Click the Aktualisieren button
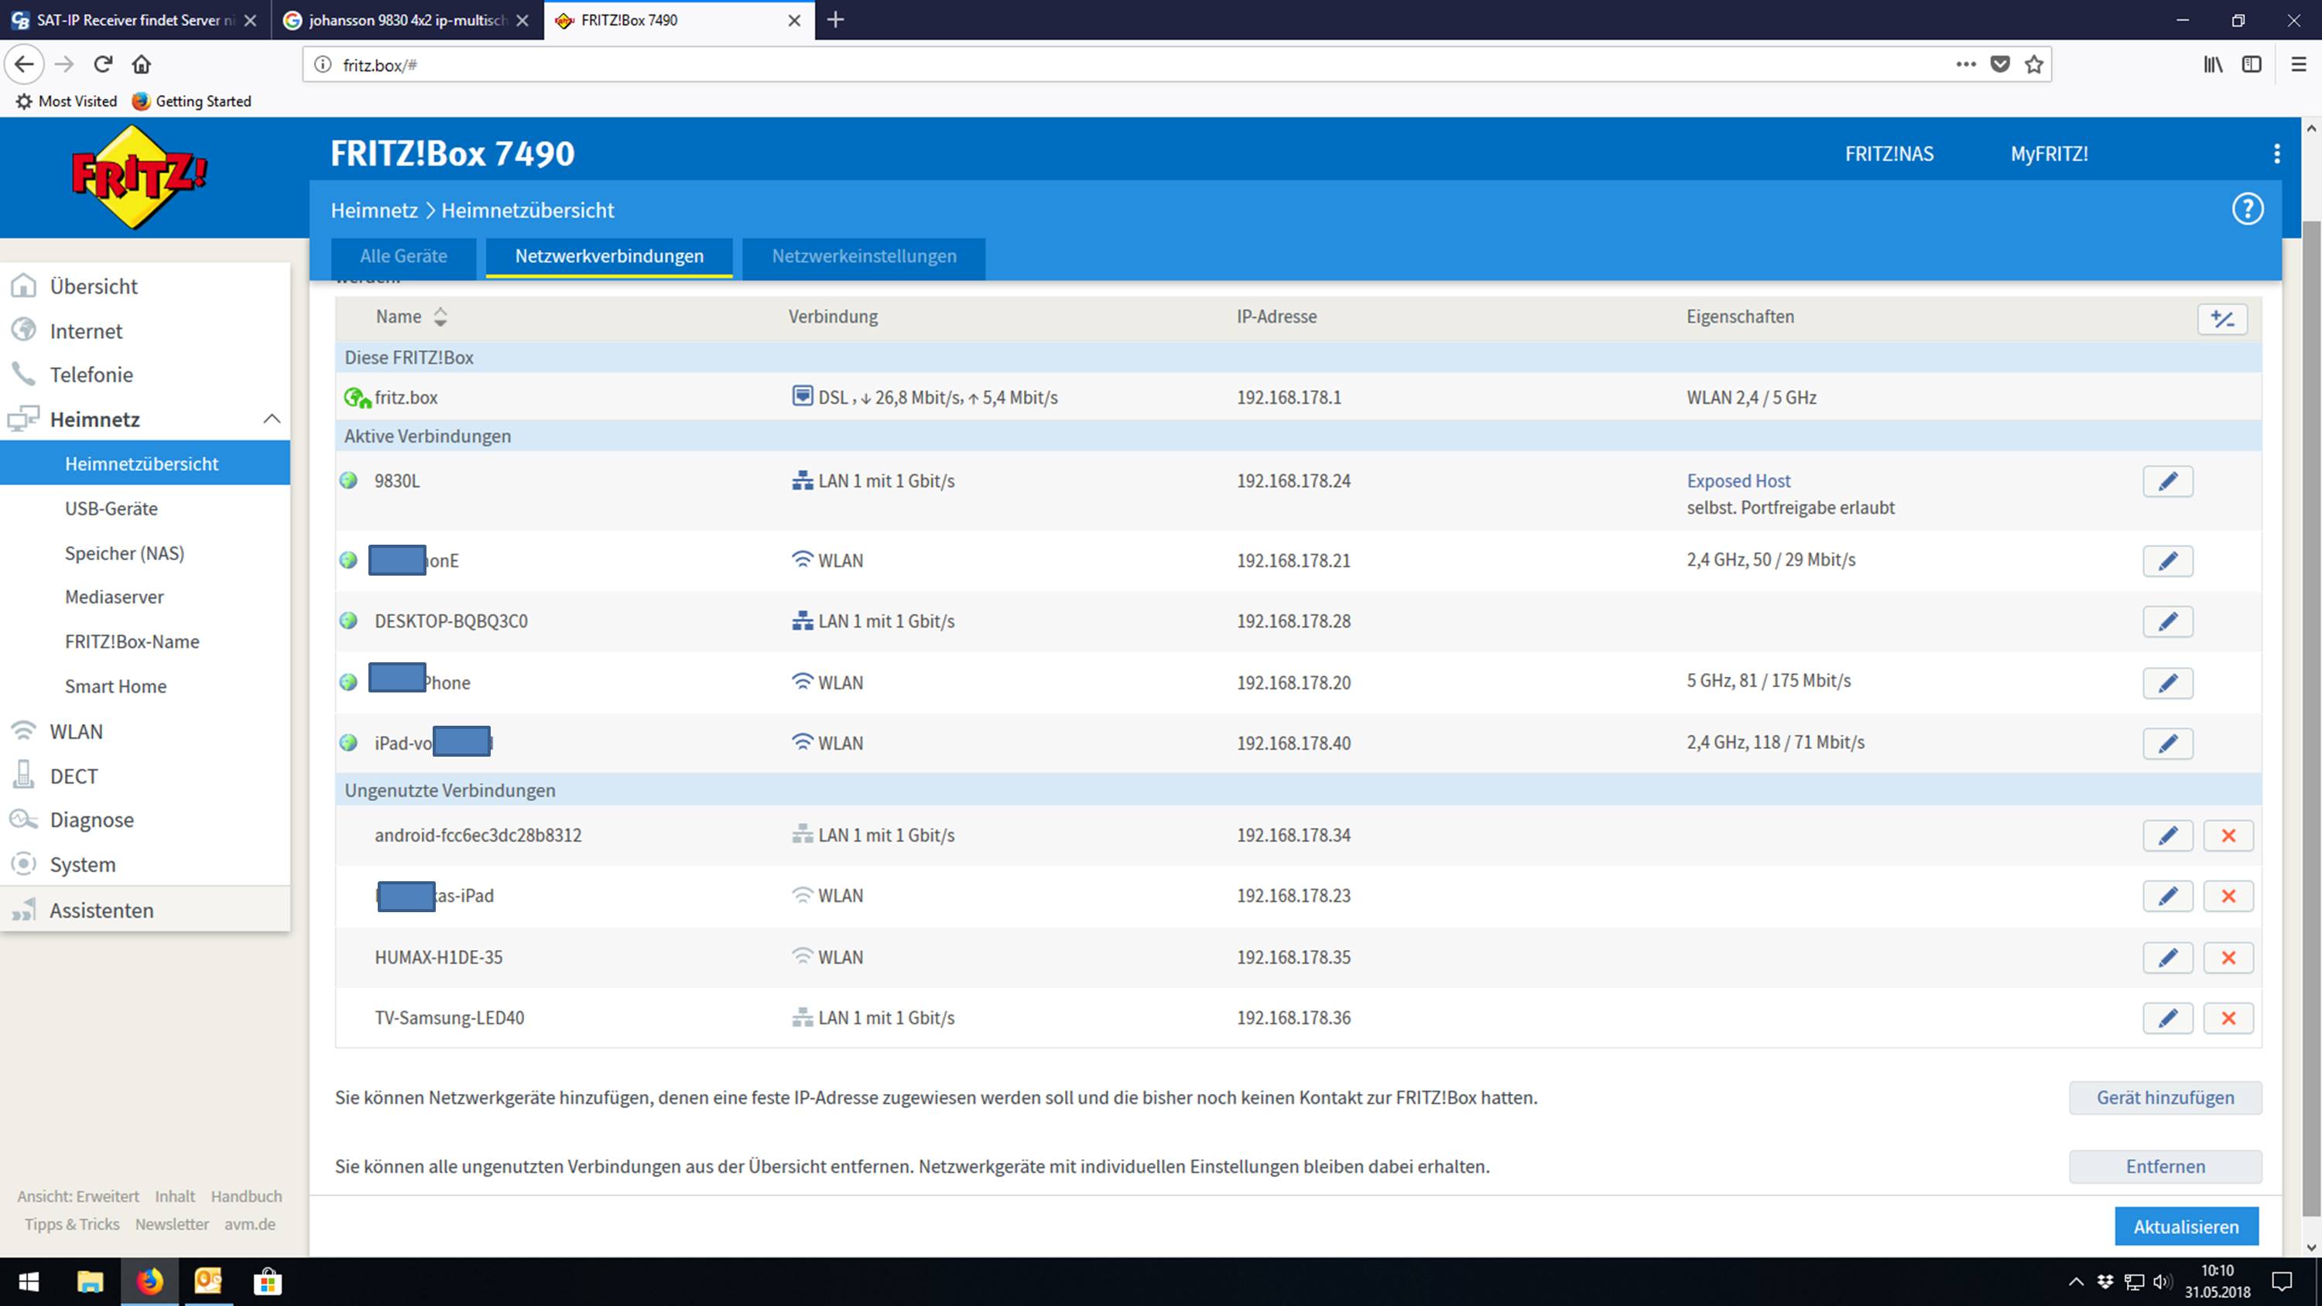 tap(2185, 1226)
